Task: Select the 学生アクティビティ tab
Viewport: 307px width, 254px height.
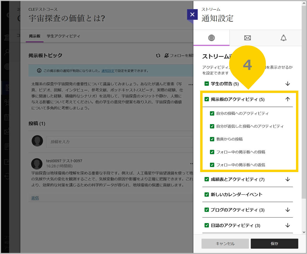Action: (63, 36)
